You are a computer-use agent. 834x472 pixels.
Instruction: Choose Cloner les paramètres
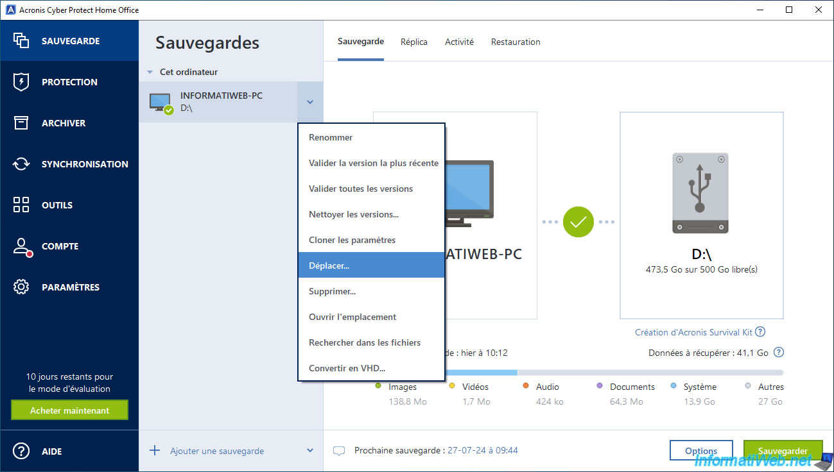click(372, 240)
